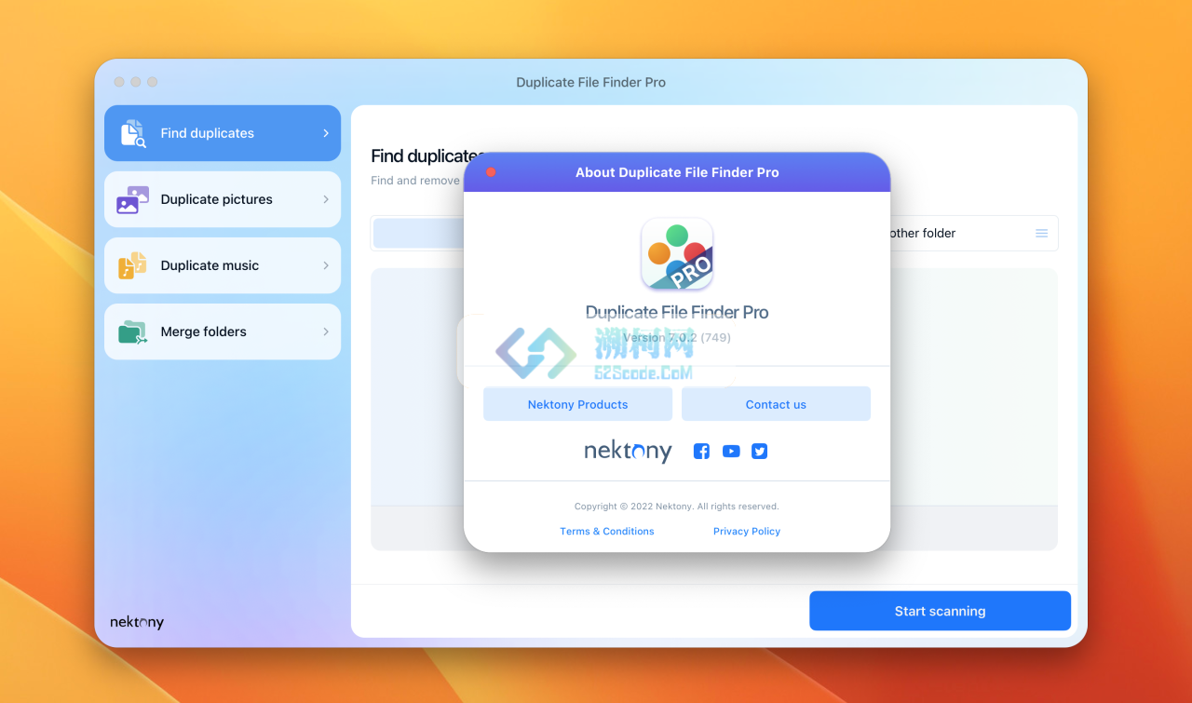
Task: Expand the chevron next to Find duplicates
Action: pos(326,133)
